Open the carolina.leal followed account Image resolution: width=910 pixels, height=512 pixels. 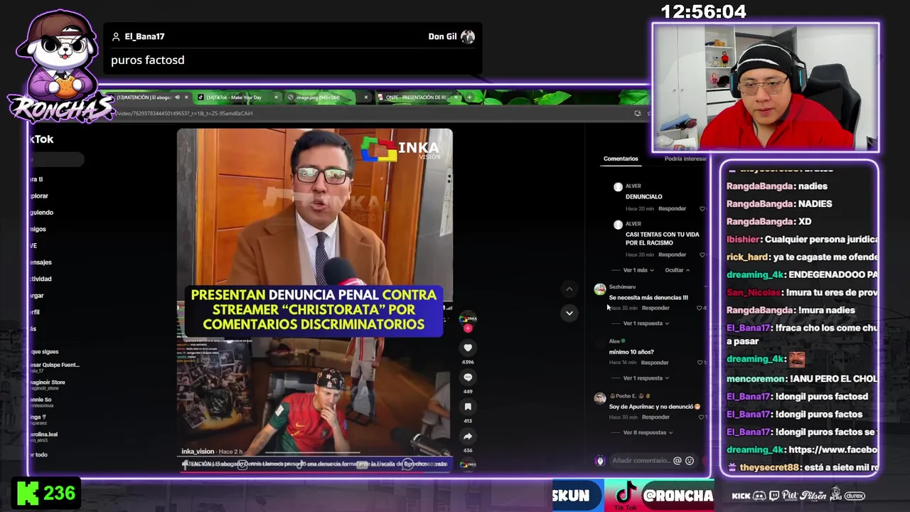pyautogui.click(x=44, y=437)
